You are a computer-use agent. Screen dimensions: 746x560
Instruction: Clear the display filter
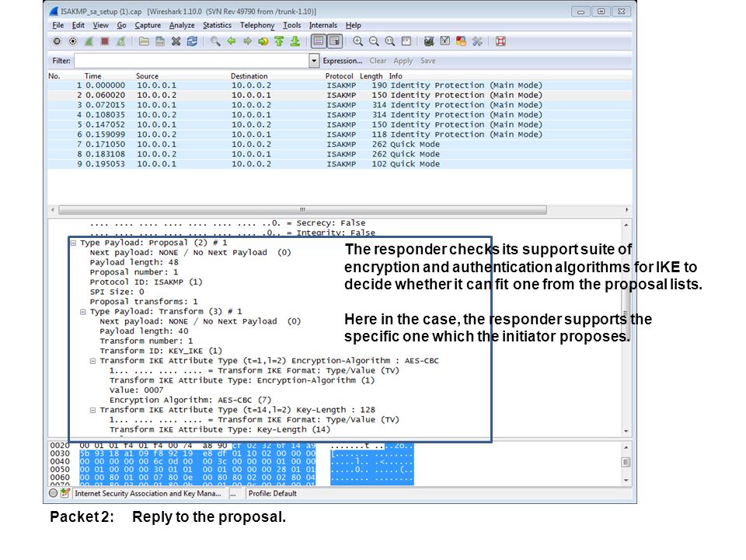(x=378, y=61)
